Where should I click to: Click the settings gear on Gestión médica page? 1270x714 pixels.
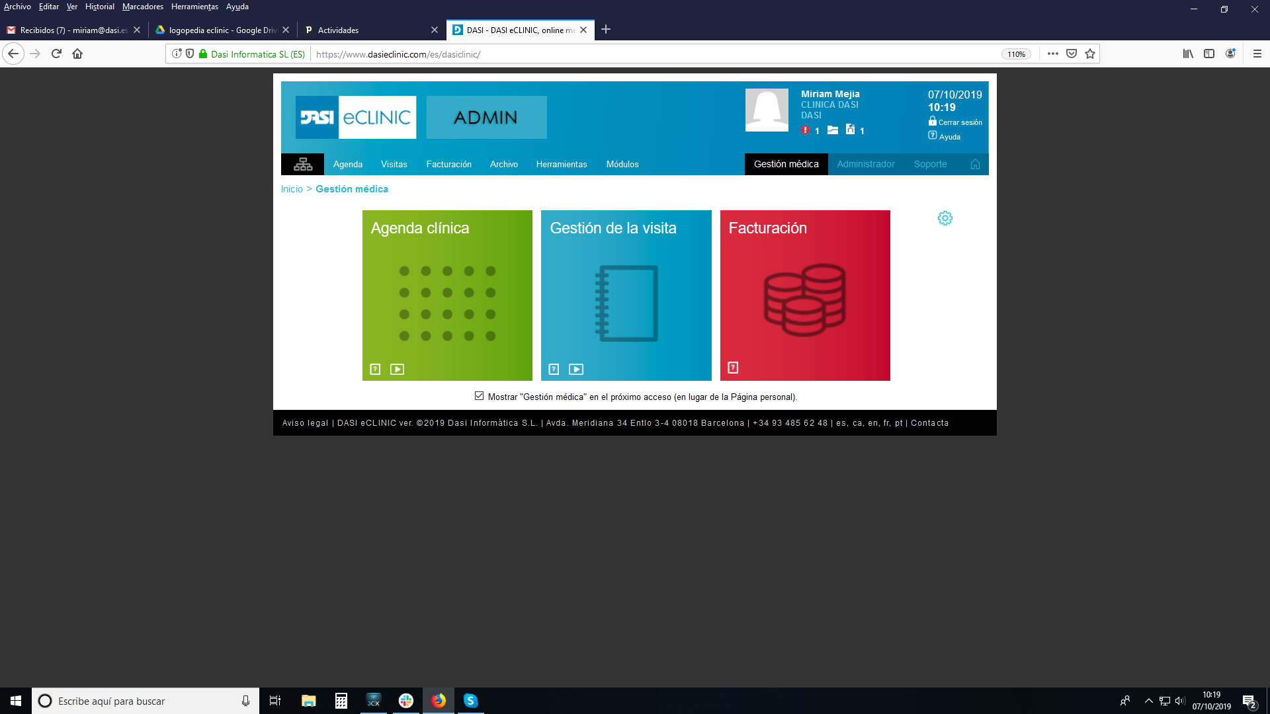pyautogui.click(x=945, y=218)
